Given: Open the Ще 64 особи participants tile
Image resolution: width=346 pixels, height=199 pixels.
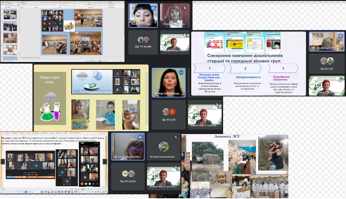Looking at the screenshot, I should coord(128,176).
